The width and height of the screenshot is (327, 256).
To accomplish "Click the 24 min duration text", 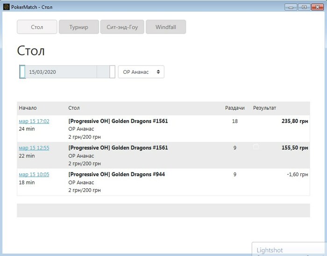I will 27,129.
